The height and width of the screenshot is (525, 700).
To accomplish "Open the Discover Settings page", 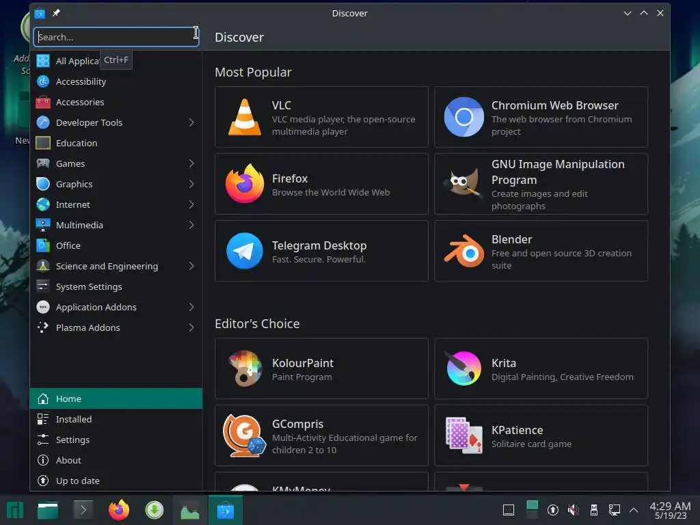I will click(x=116, y=440).
